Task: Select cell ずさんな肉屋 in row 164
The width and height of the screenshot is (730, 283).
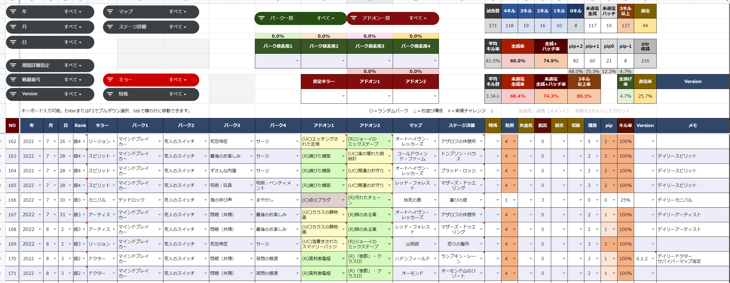Action: [x=232, y=171]
